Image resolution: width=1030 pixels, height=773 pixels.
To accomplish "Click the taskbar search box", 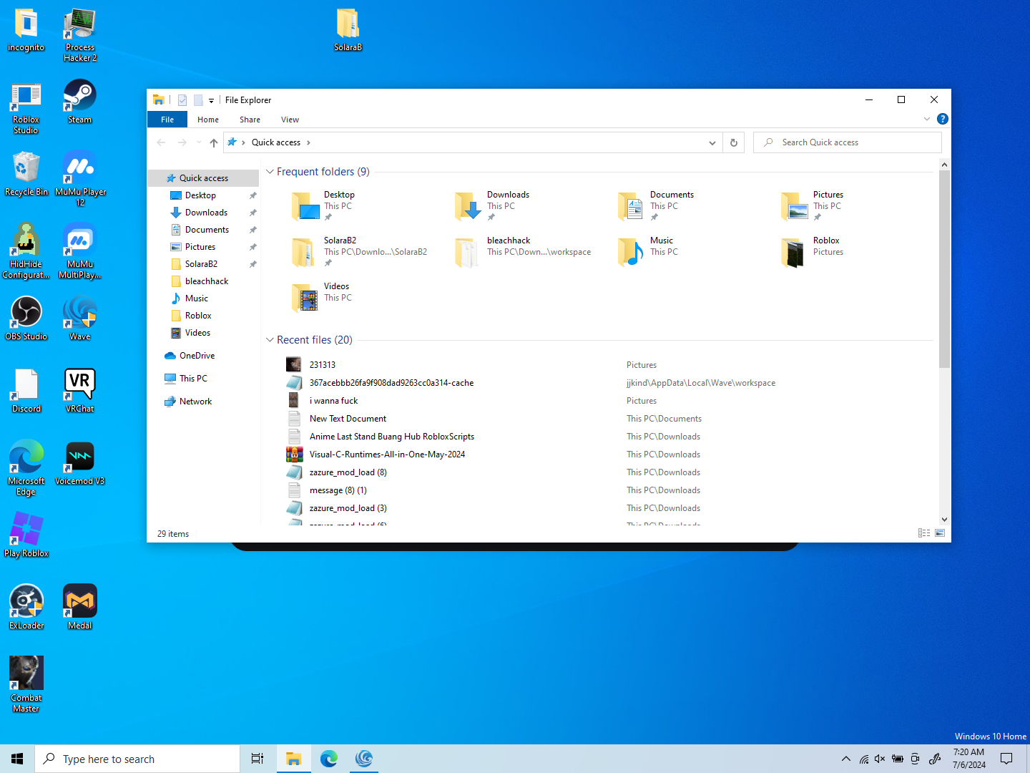I will pyautogui.click(x=137, y=759).
